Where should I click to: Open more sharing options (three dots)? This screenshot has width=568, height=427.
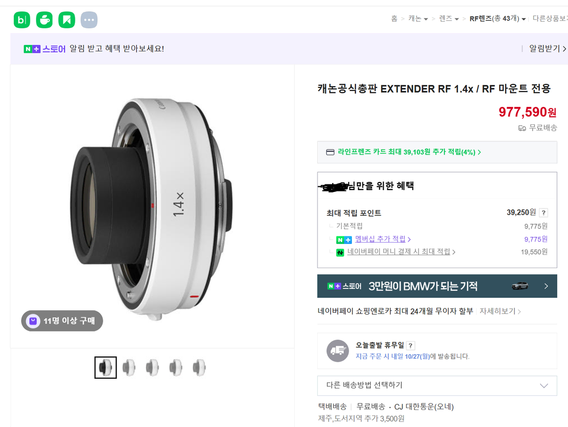pos(89,20)
